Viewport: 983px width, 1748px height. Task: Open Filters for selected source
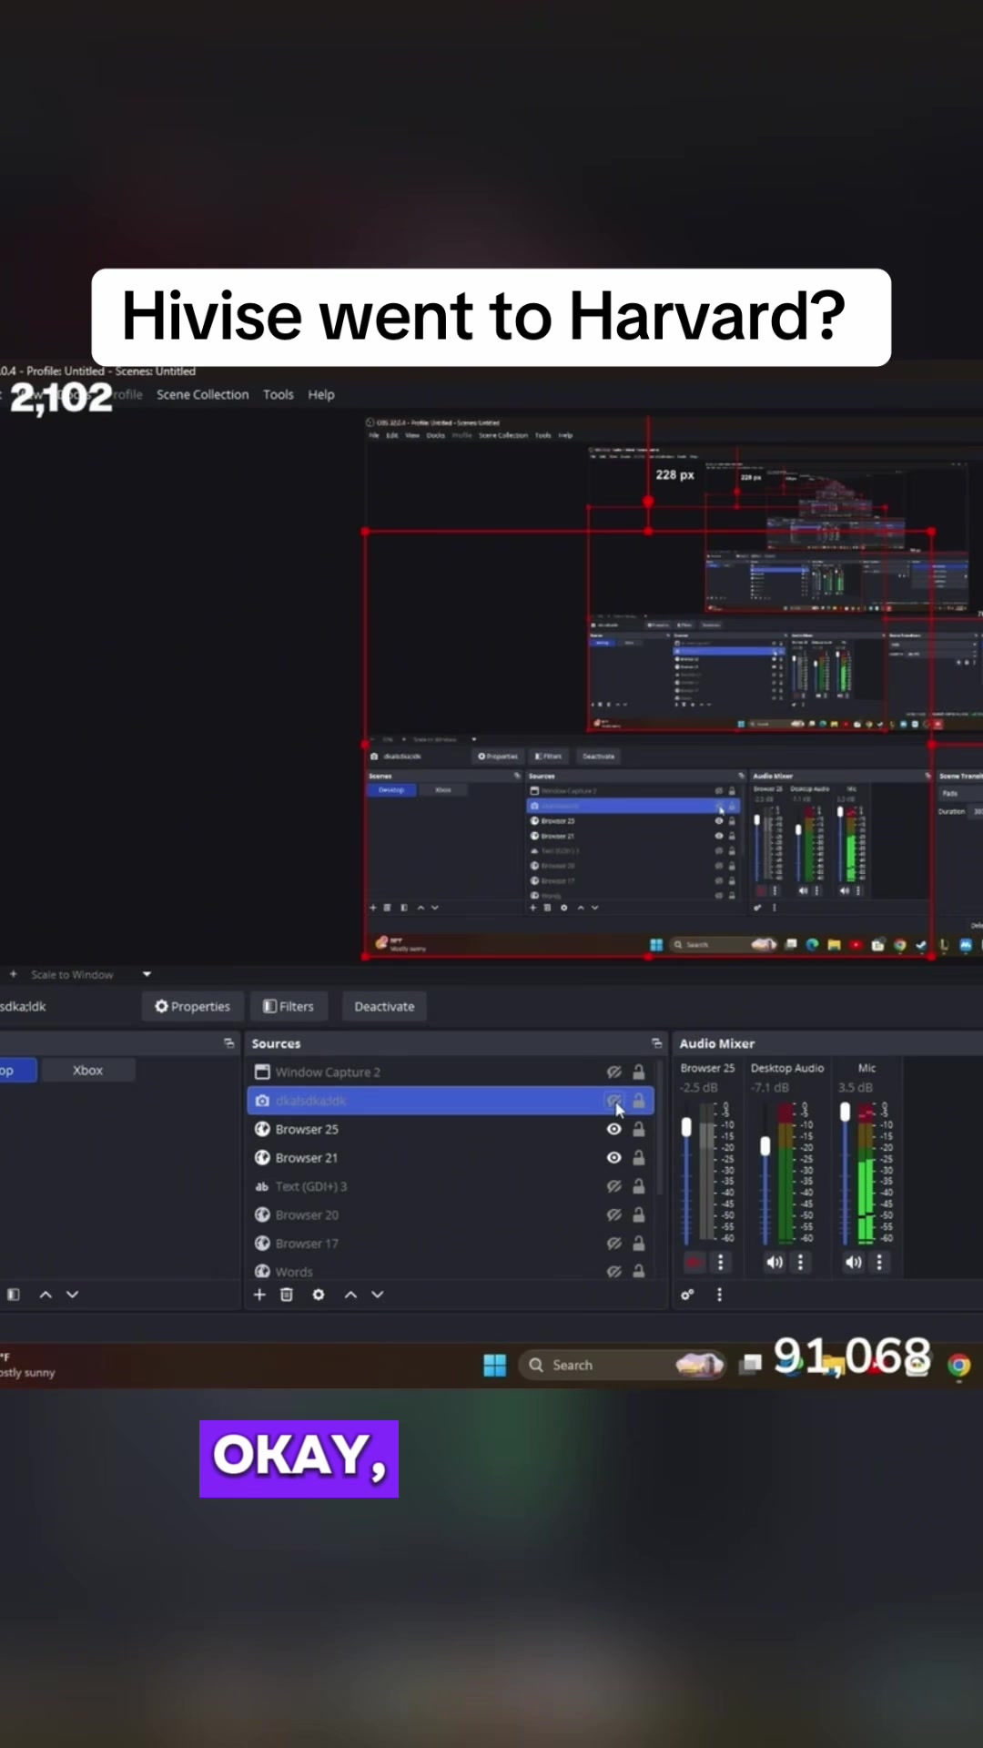(289, 1006)
